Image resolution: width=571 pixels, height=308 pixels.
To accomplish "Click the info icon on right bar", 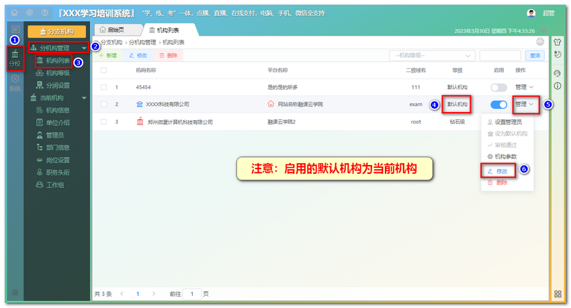I will [x=557, y=86].
